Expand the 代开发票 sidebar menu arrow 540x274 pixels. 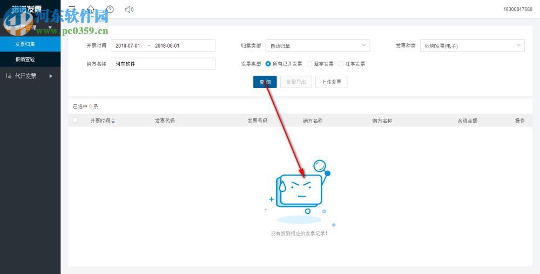click(x=51, y=76)
